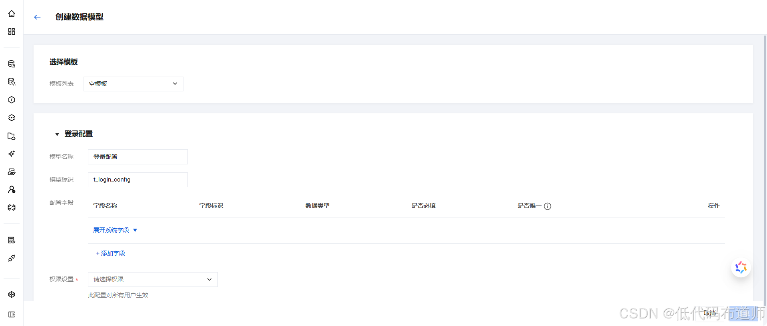Click the 字段名称 column header
The width and height of the screenshot is (767, 326).
(x=105, y=206)
